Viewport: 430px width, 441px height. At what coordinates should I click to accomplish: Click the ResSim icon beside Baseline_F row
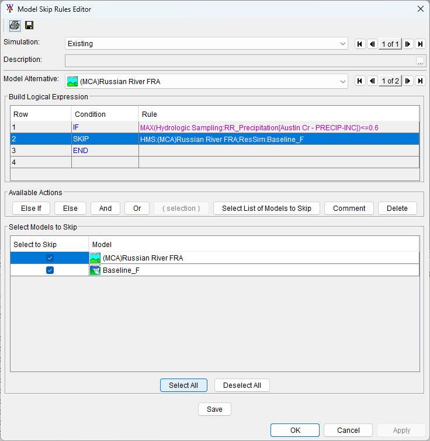tap(95, 270)
